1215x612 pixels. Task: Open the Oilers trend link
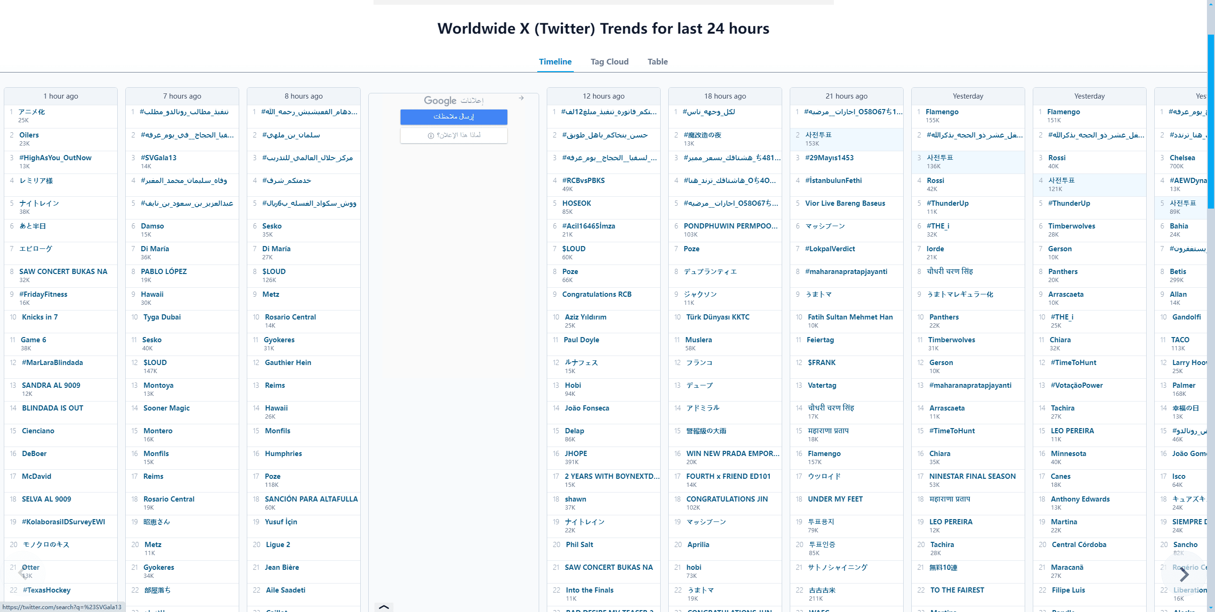click(29, 135)
